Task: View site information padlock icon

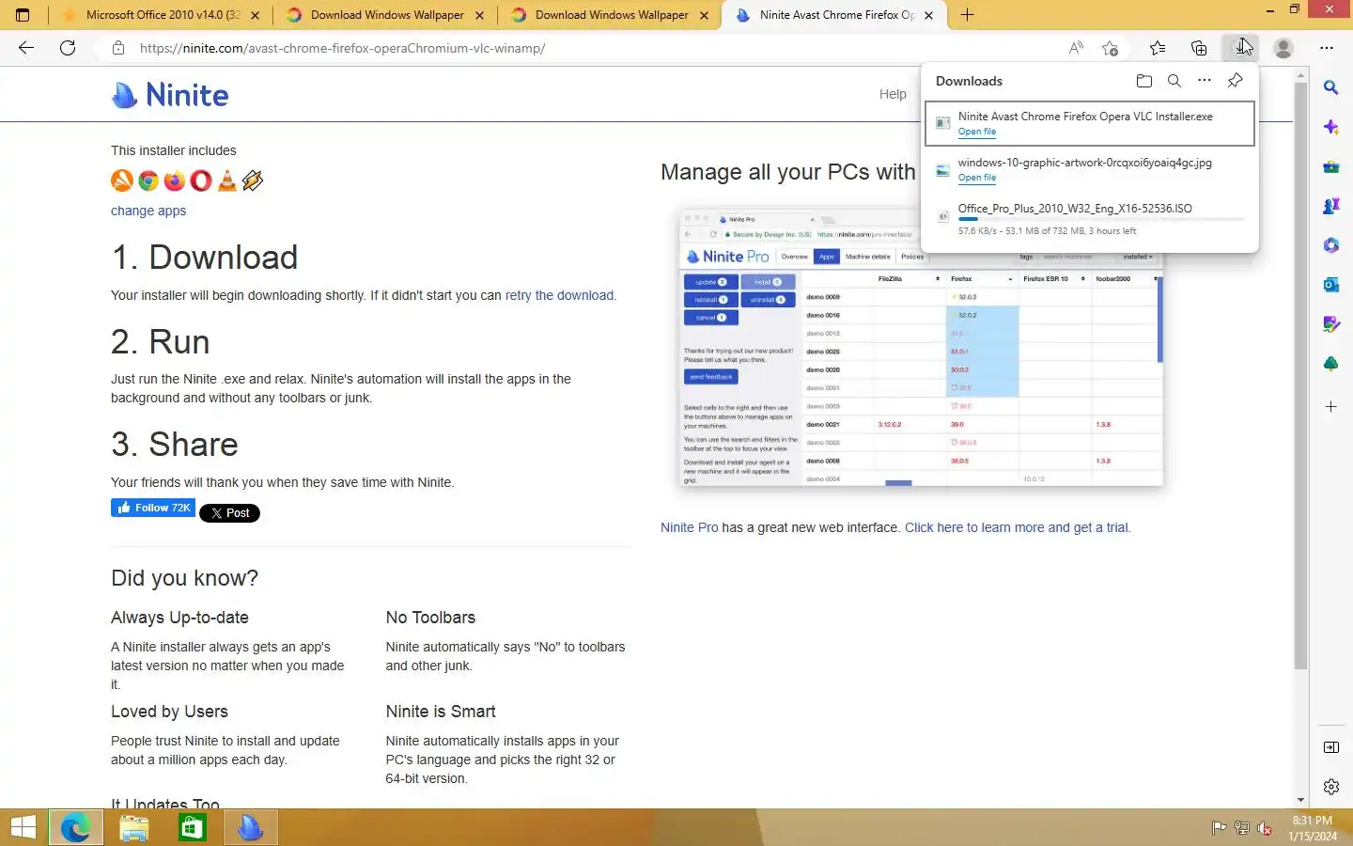Action: pos(118,48)
